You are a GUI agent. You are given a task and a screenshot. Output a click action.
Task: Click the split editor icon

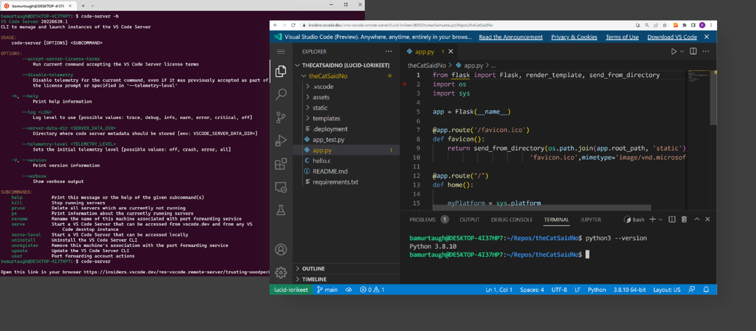point(693,51)
